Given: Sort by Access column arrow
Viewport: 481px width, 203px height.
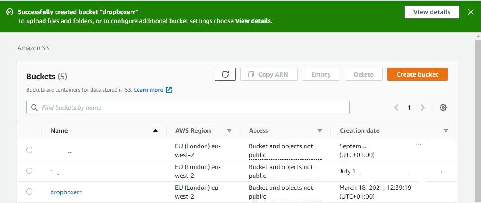Looking at the screenshot, I should [x=320, y=130].
